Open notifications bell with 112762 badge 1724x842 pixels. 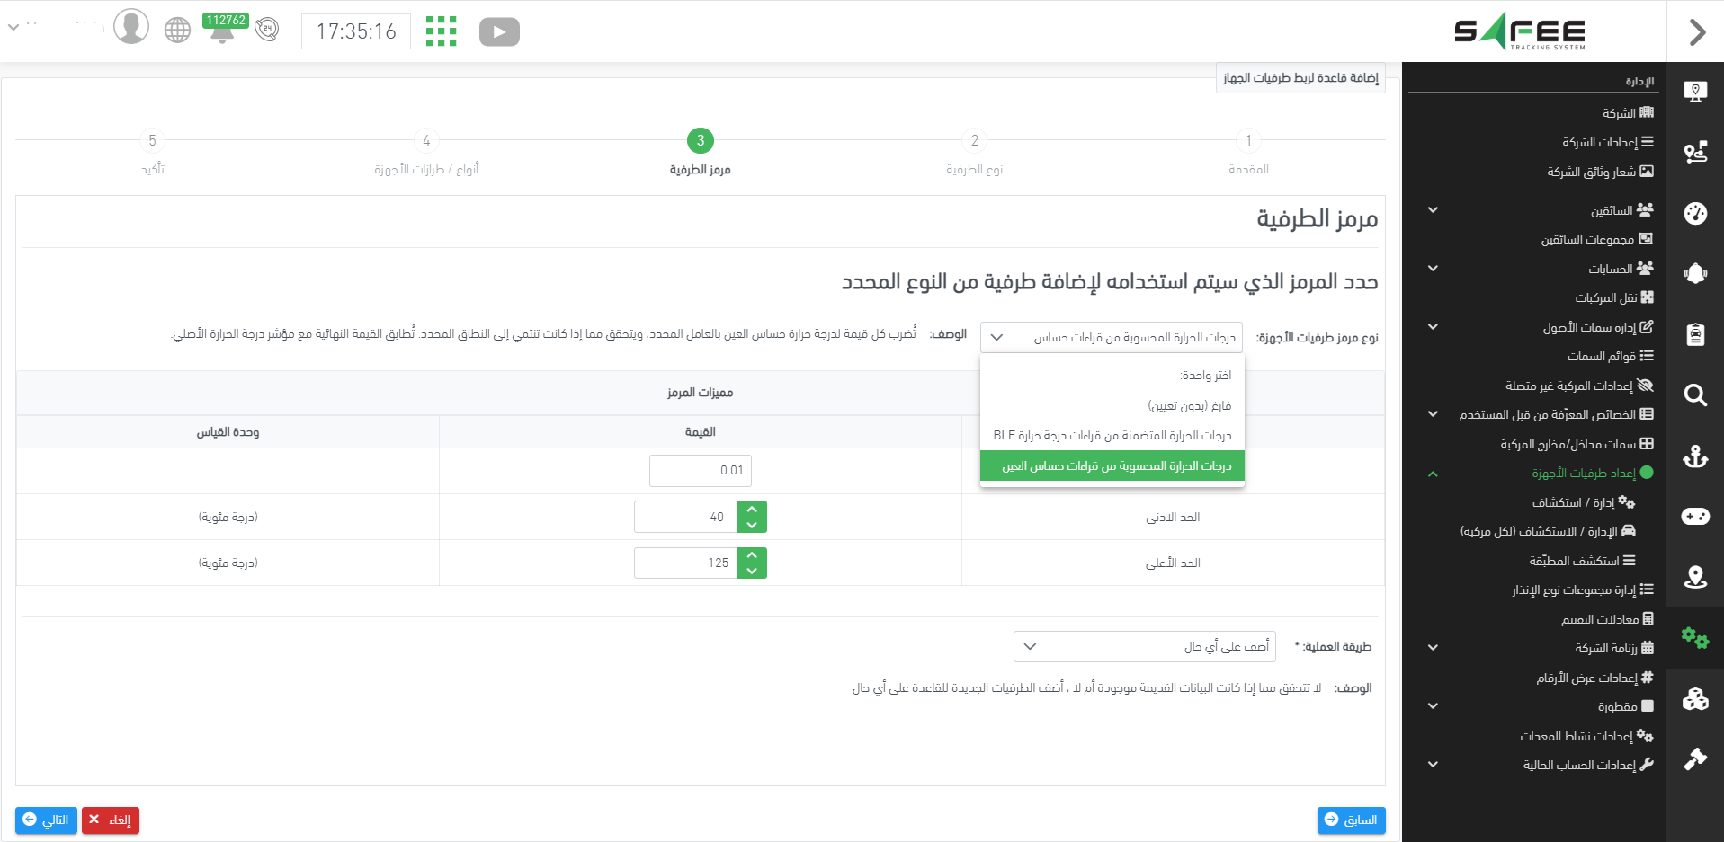coord(222,30)
